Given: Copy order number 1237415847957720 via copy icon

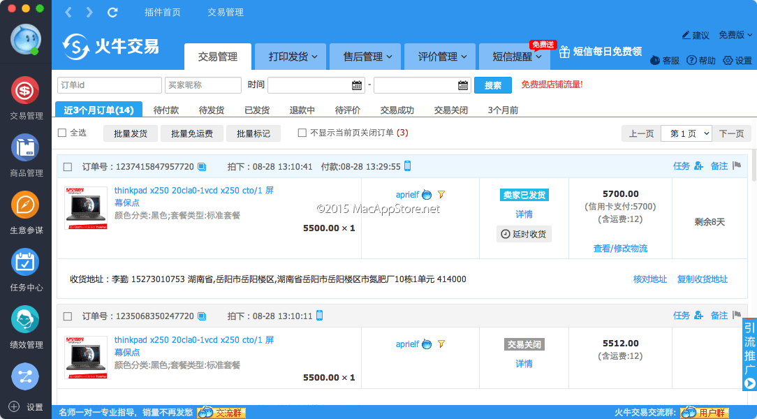Looking at the screenshot, I should 202,166.
